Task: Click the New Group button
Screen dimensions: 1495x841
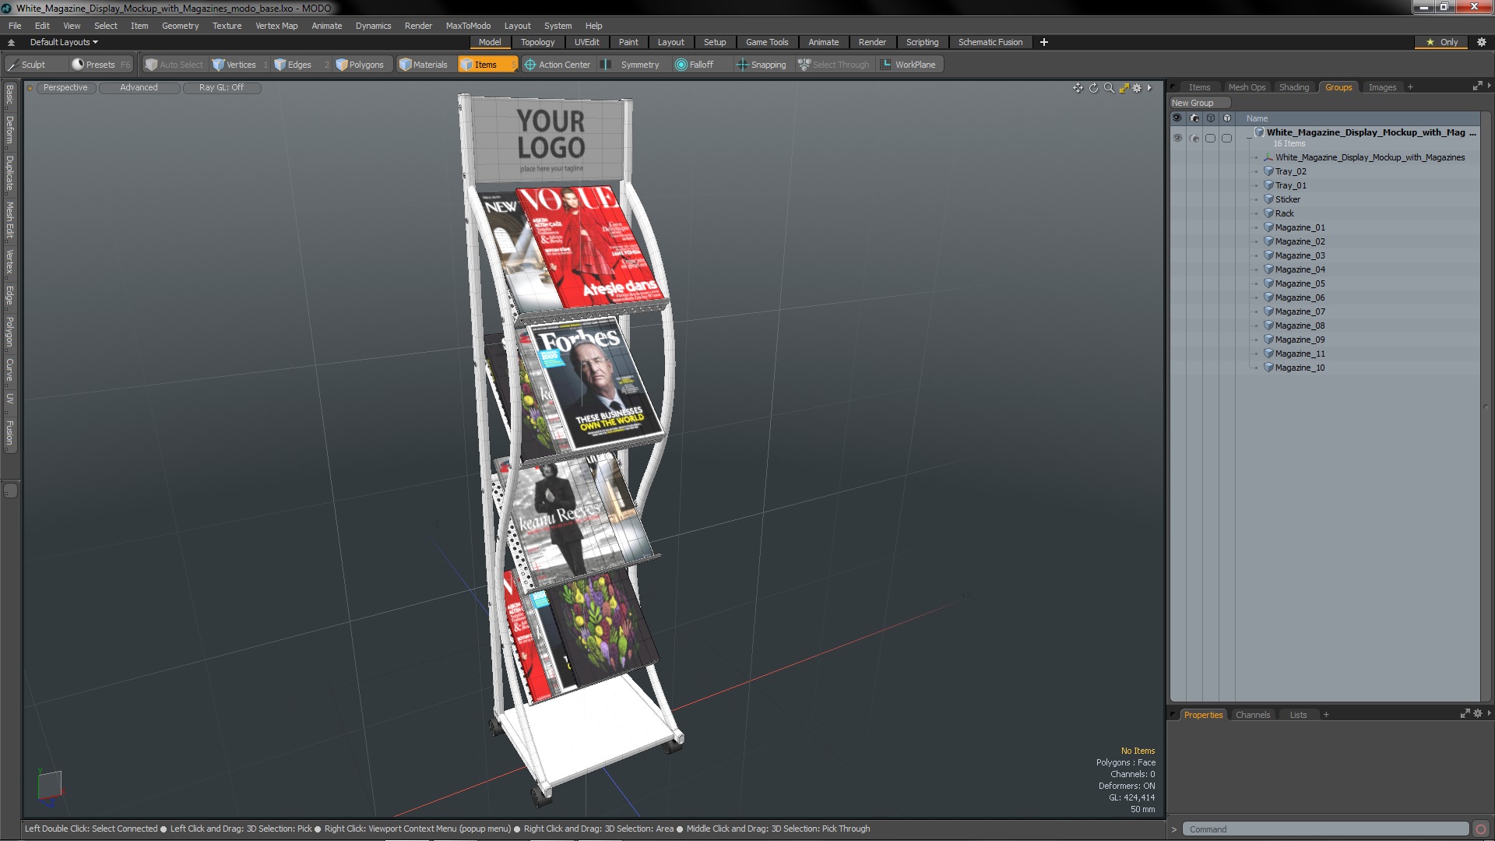Action: tap(1196, 102)
